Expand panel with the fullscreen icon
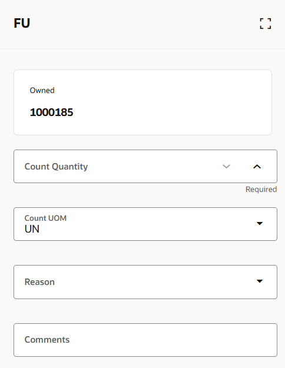 (266, 24)
